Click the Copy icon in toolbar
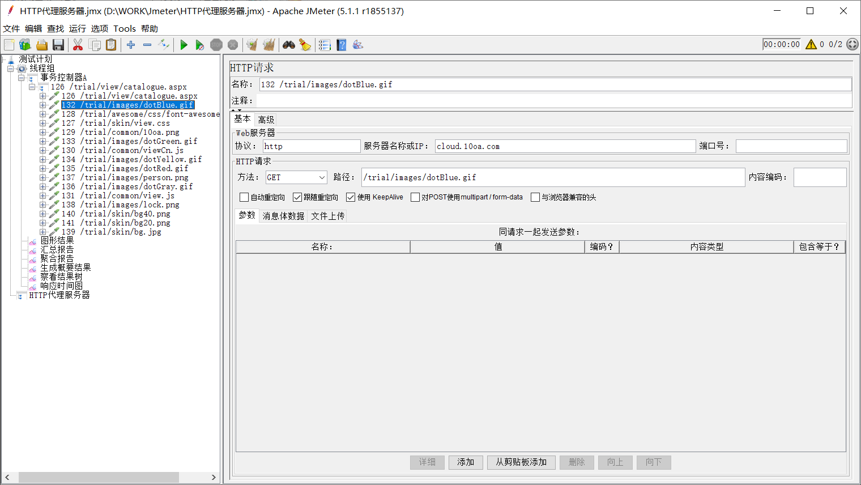 click(95, 45)
